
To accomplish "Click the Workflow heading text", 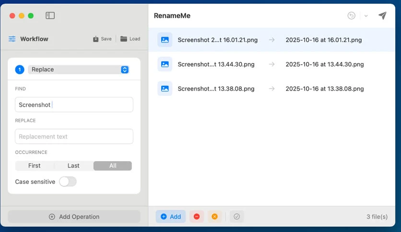I will click(34, 39).
